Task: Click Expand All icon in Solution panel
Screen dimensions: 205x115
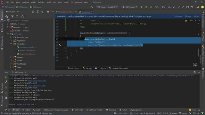Action: click(x=38, y=12)
